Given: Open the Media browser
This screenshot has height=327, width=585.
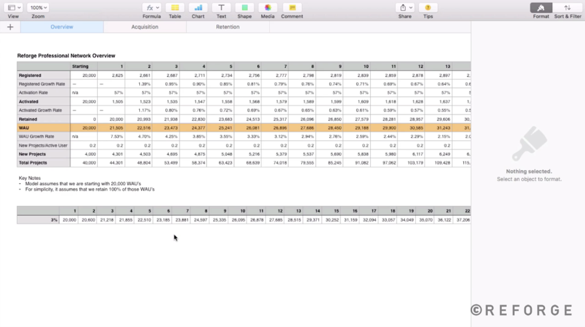Looking at the screenshot, I should tap(267, 8).
